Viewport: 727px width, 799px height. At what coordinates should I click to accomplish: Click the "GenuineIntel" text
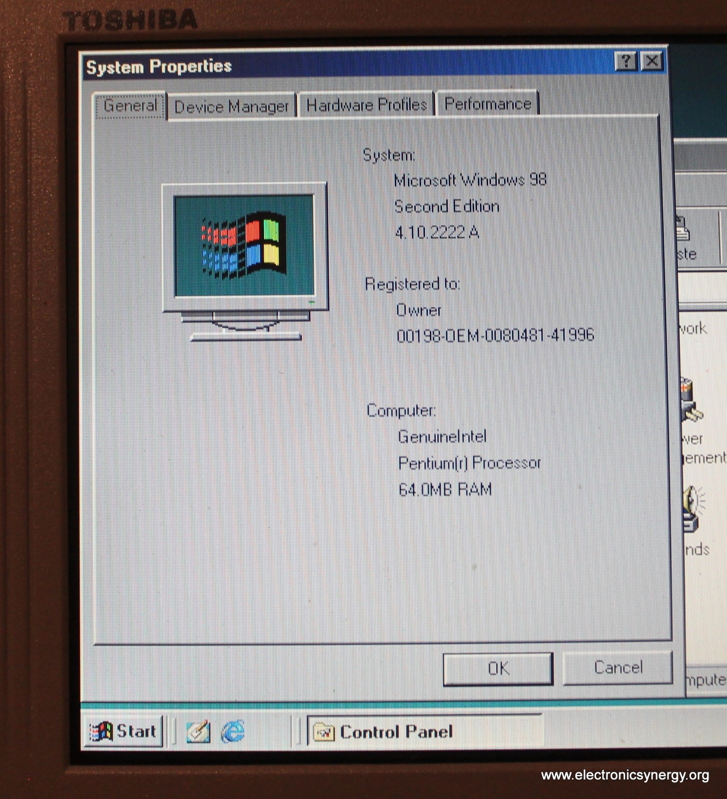point(442,437)
